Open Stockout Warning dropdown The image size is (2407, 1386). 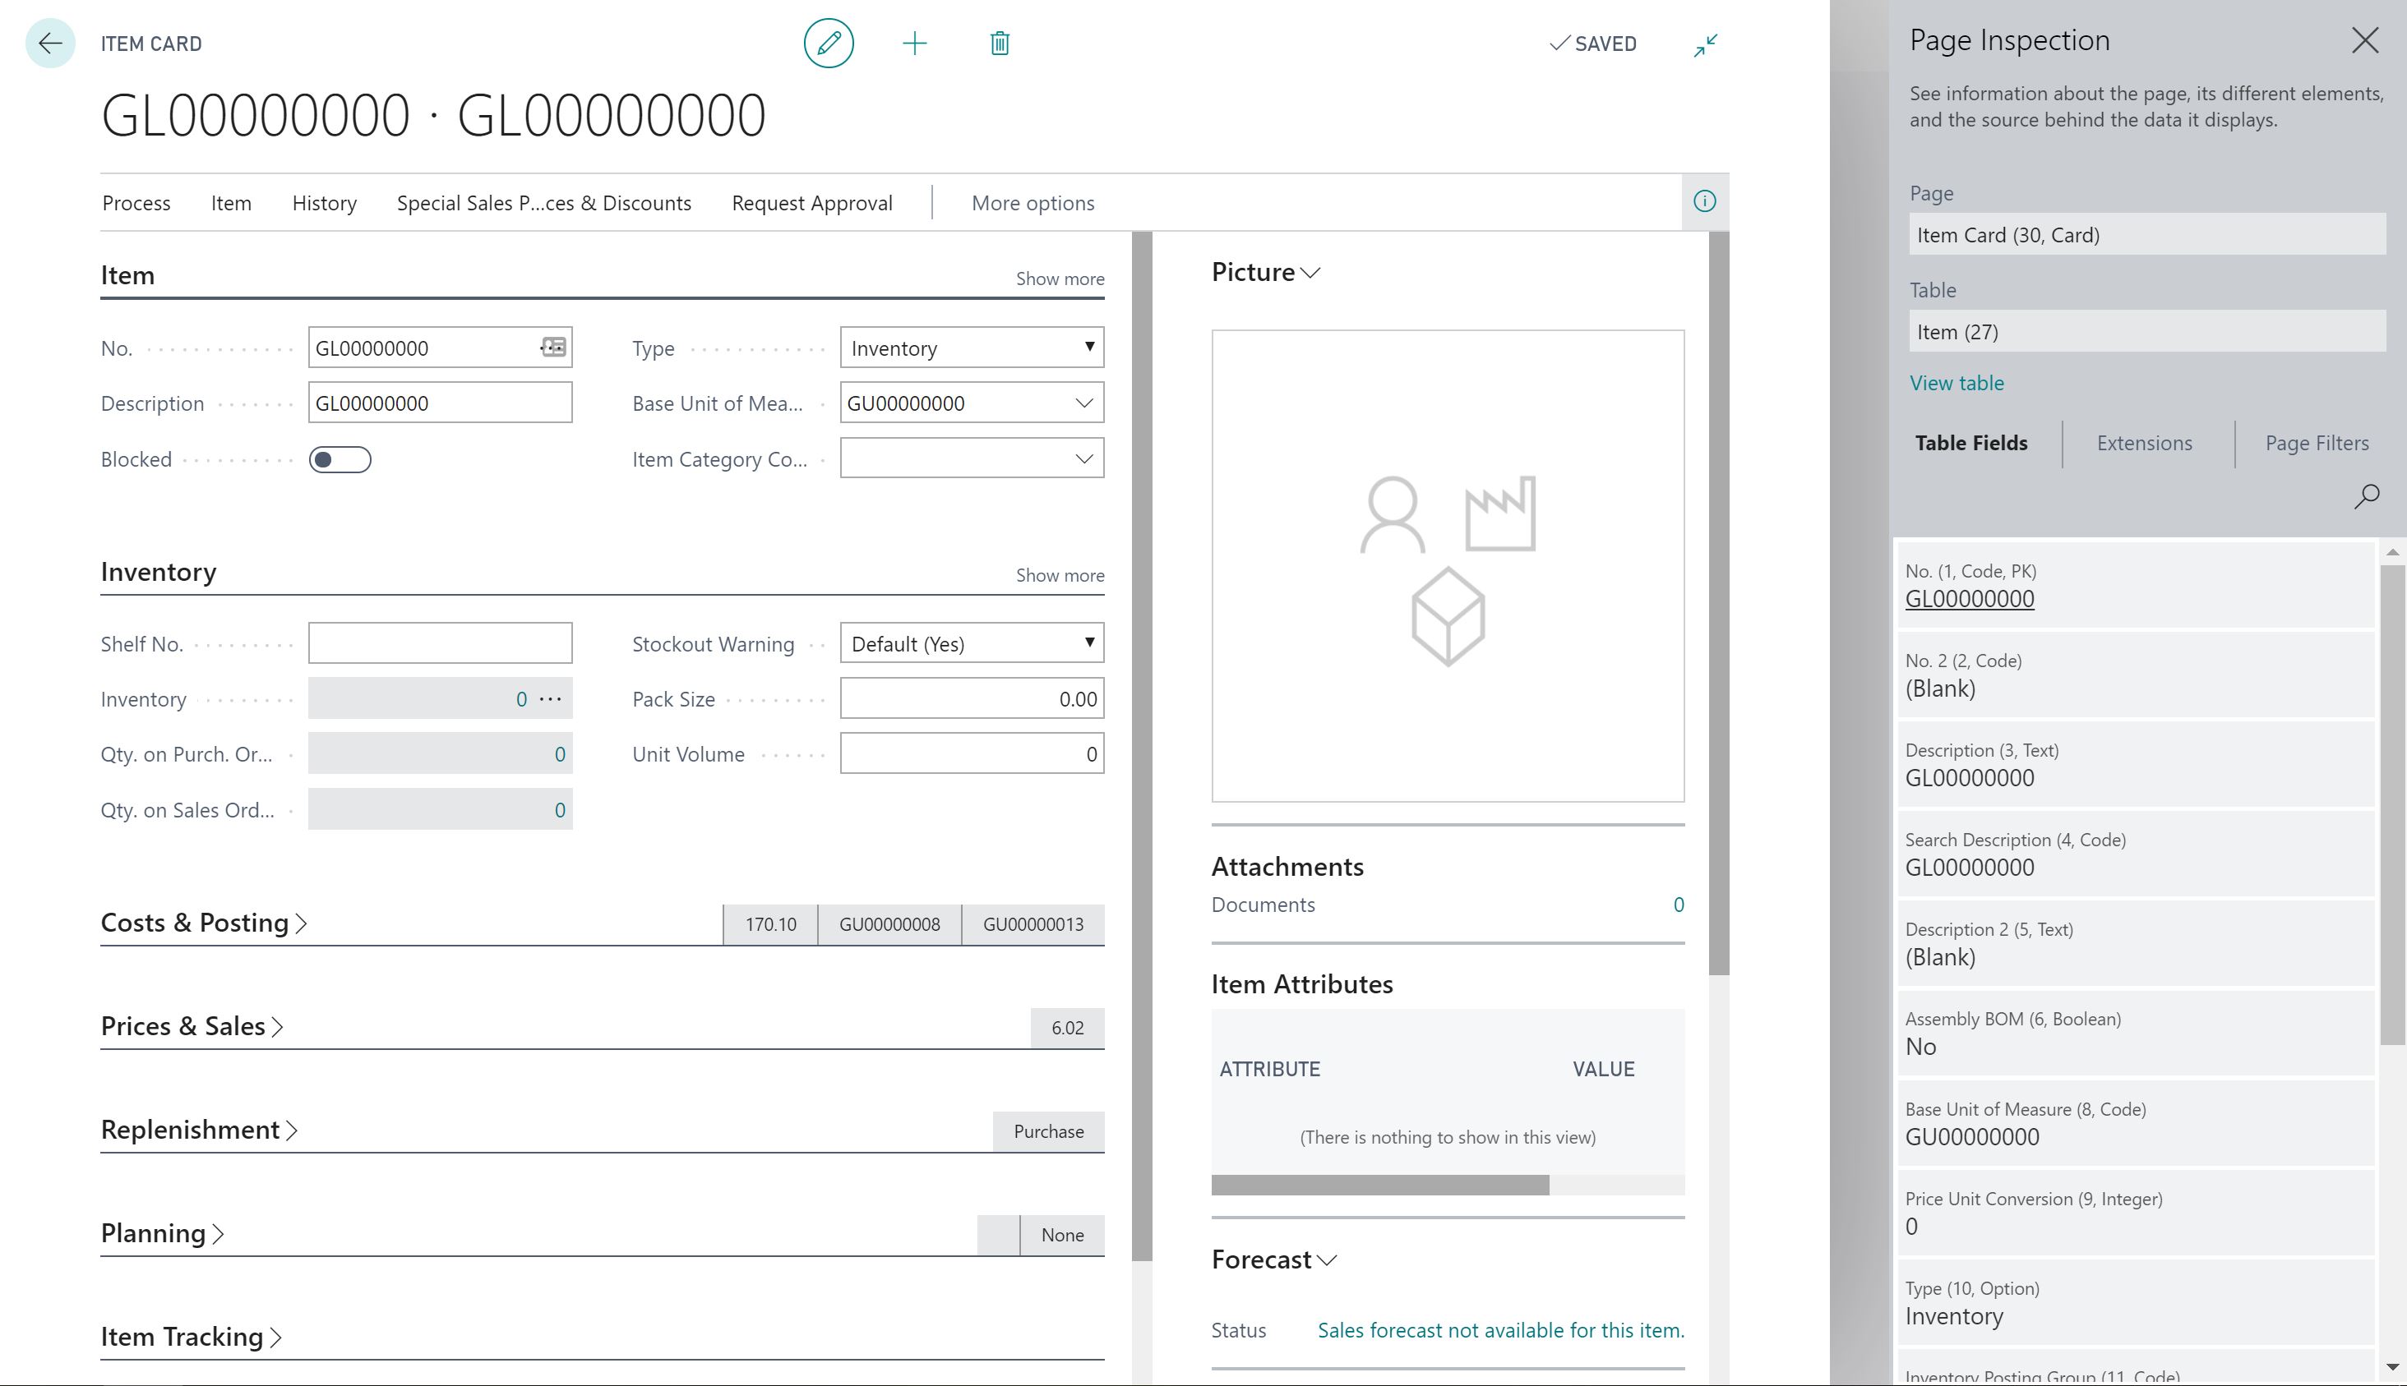point(972,643)
